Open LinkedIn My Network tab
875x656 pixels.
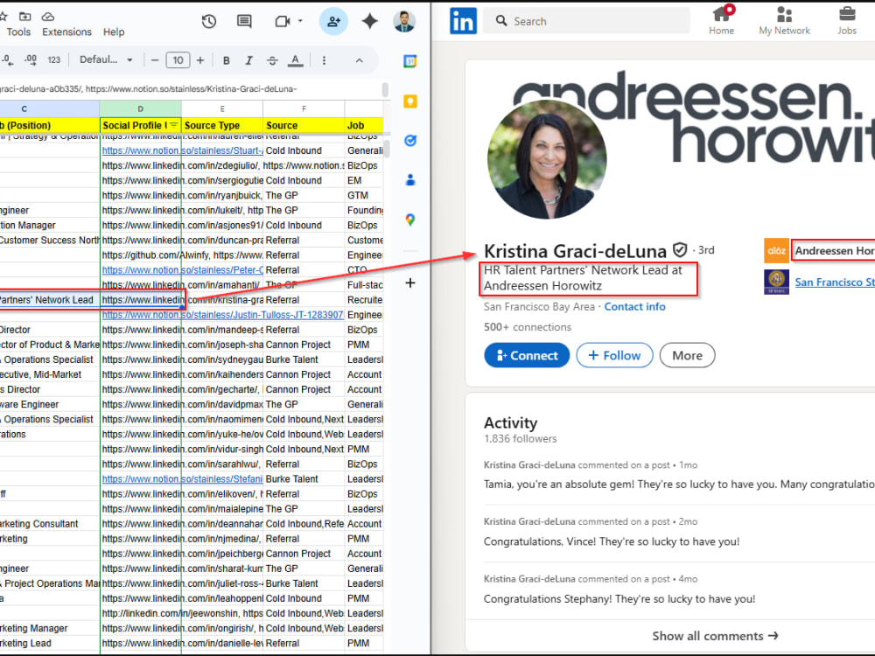click(784, 21)
